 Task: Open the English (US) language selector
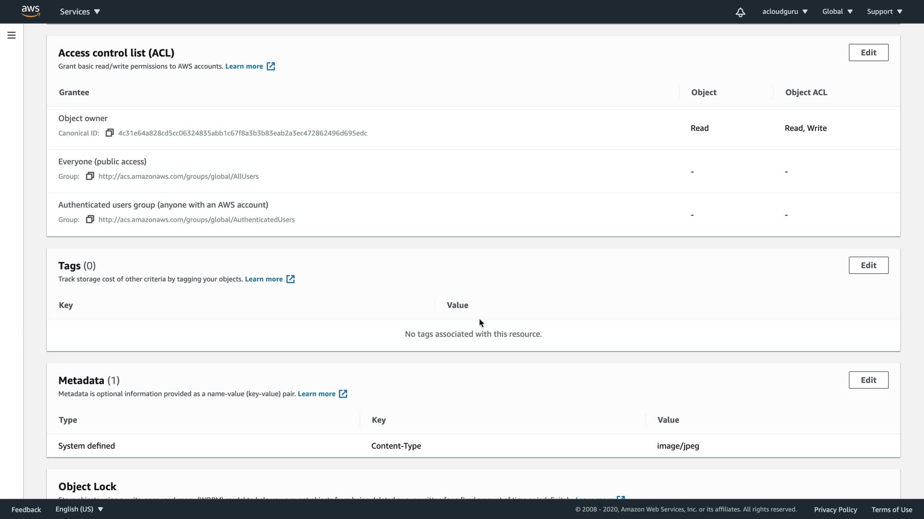point(79,509)
